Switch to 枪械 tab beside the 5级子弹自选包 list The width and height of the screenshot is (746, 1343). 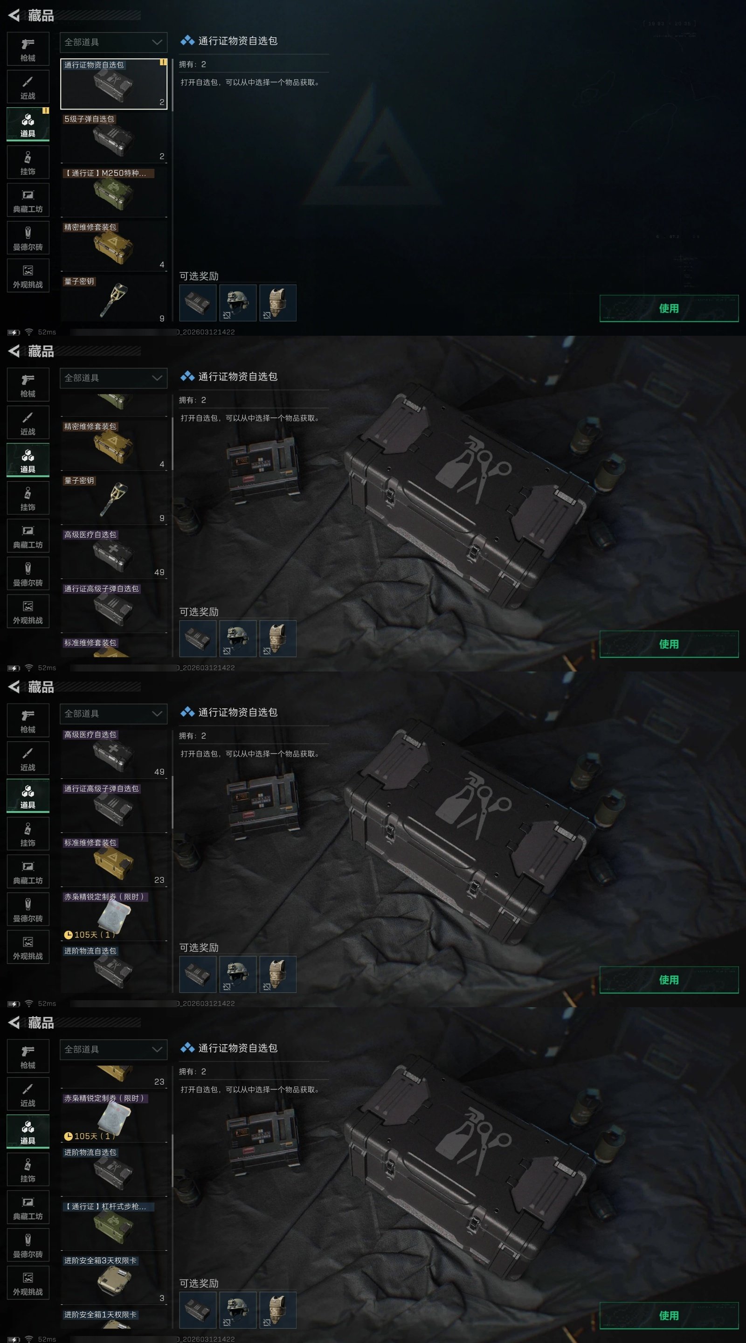pyautogui.click(x=28, y=49)
